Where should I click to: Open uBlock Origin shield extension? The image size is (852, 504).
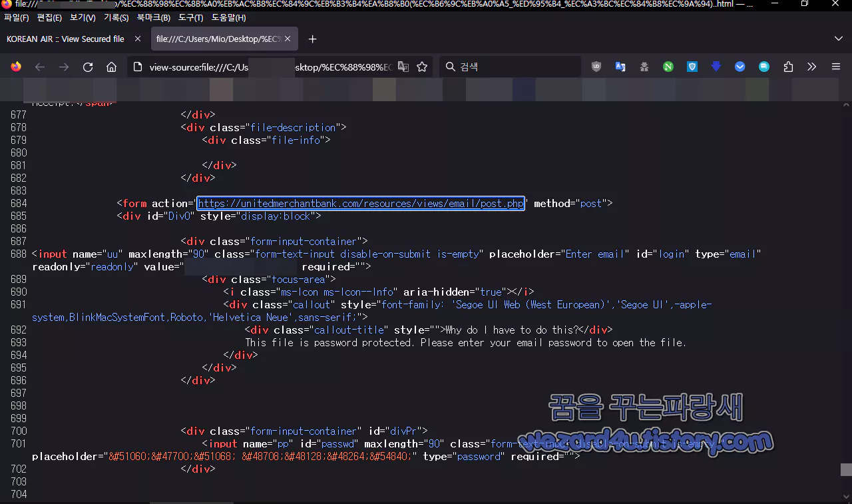pyautogui.click(x=596, y=67)
